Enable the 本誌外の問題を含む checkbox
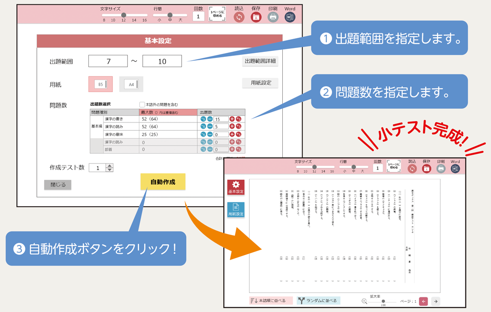 142,104
